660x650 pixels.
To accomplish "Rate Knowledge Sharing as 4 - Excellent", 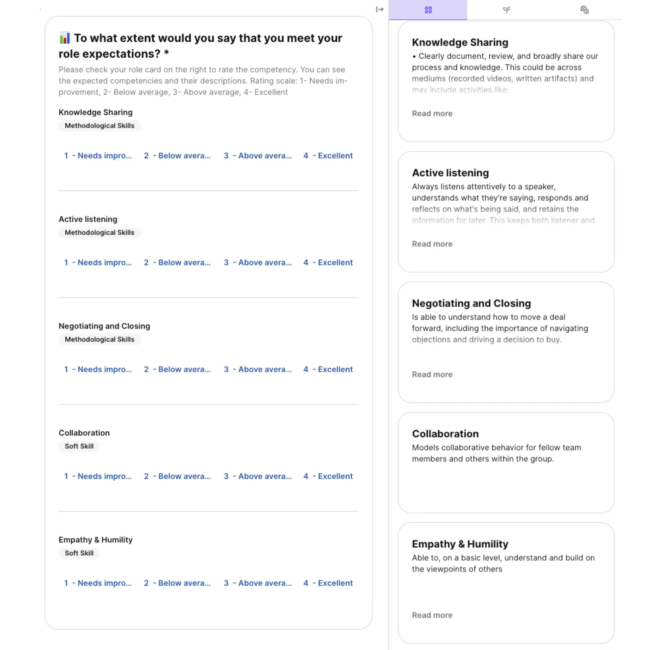I will tap(328, 156).
